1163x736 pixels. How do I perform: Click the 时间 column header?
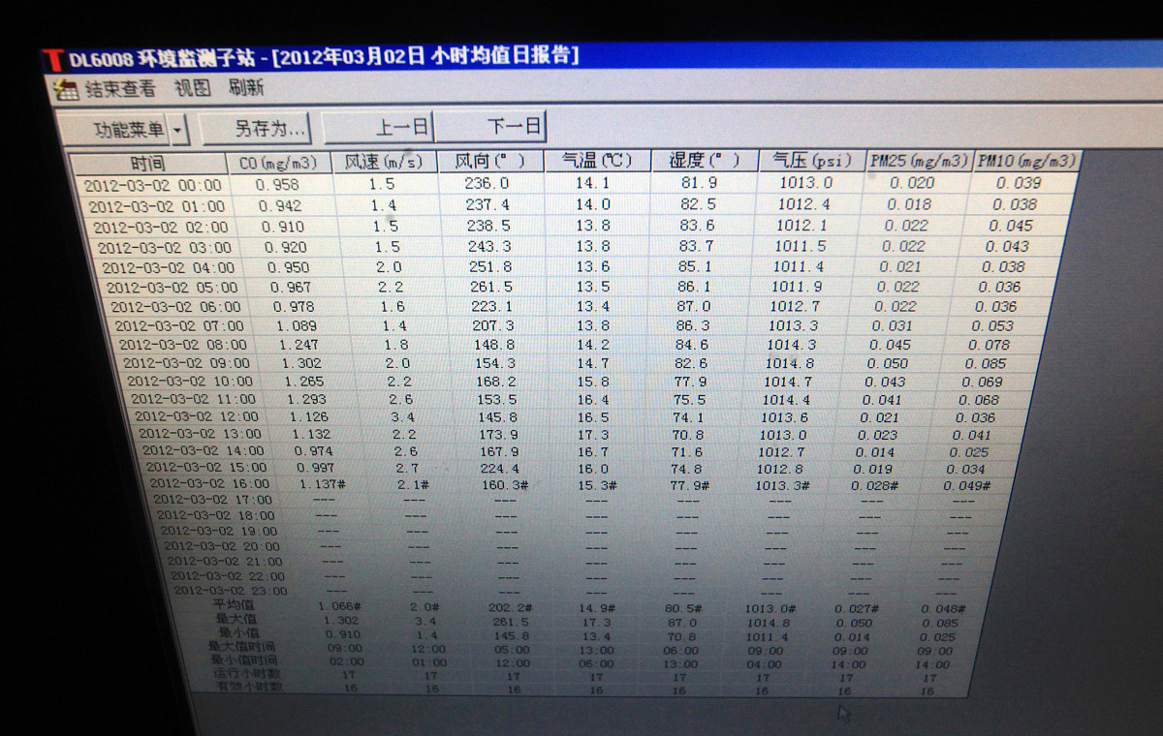150,161
